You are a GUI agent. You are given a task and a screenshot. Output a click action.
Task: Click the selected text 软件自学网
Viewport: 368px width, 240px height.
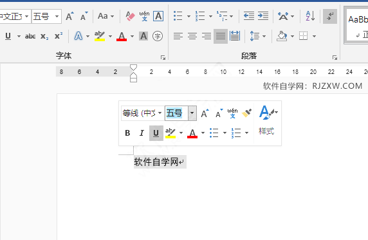tap(156, 162)
